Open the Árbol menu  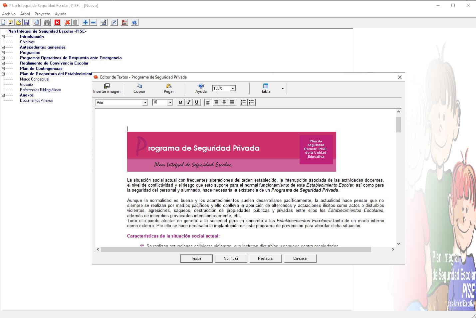[25, 14]
